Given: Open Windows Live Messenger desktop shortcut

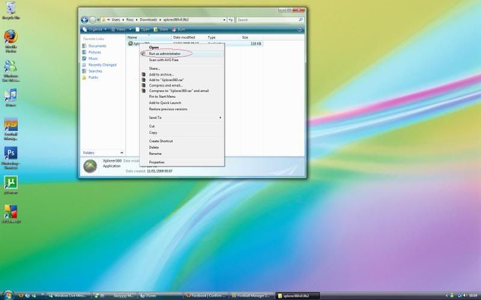Looking at the screenshot, I should [11, 70].
